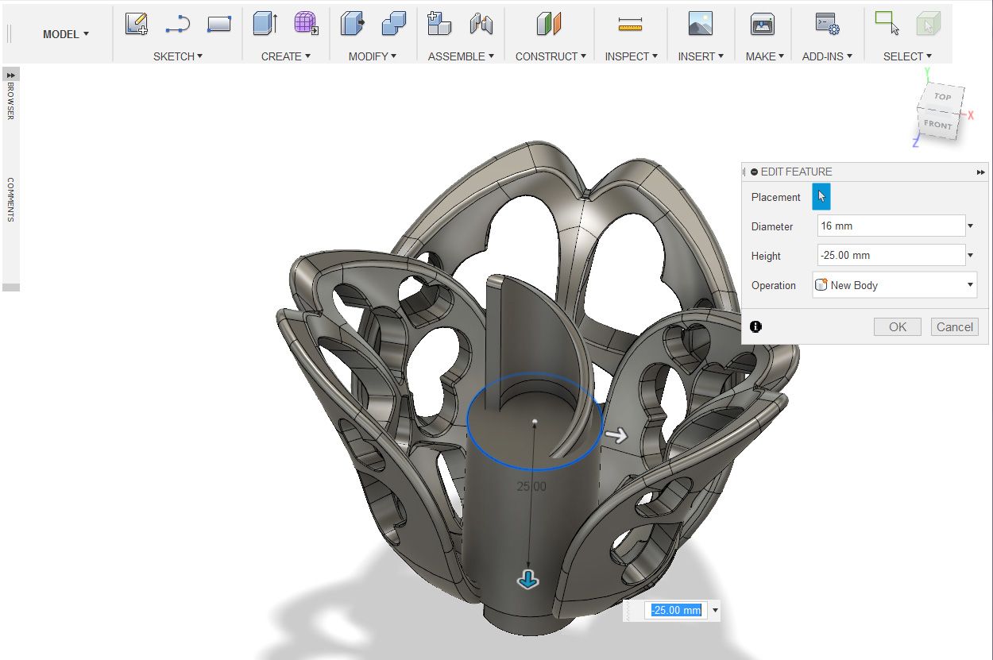
Task: Start an Extrude with the Create toolbar icon
Action: pyautogui.click(x=262, y=24)
